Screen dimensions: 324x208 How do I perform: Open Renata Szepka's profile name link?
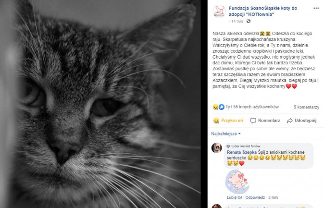click(x=242, y=152)
